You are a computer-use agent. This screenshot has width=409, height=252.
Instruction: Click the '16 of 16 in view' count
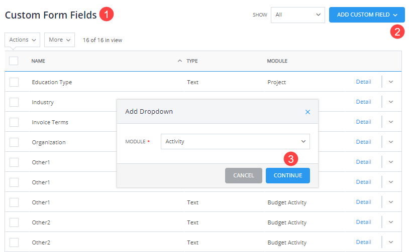coord(103,40)
